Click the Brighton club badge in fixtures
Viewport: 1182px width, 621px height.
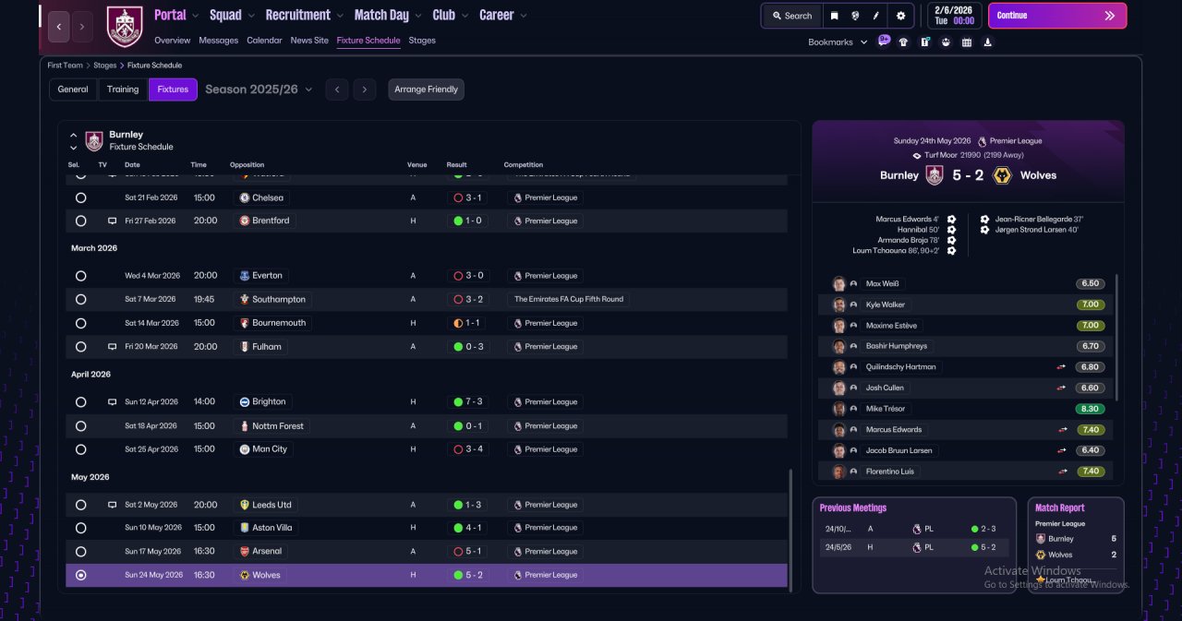[244, 401]
